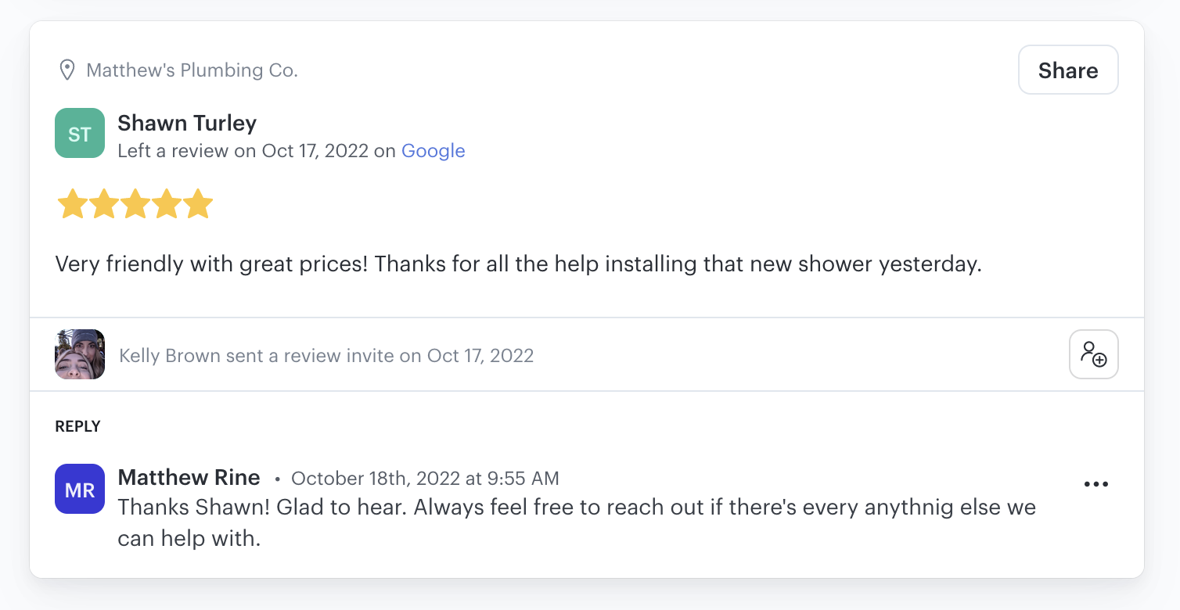Open the three-dot reply options menu
Screen dimensions: 1180x610
[1096, 484]
